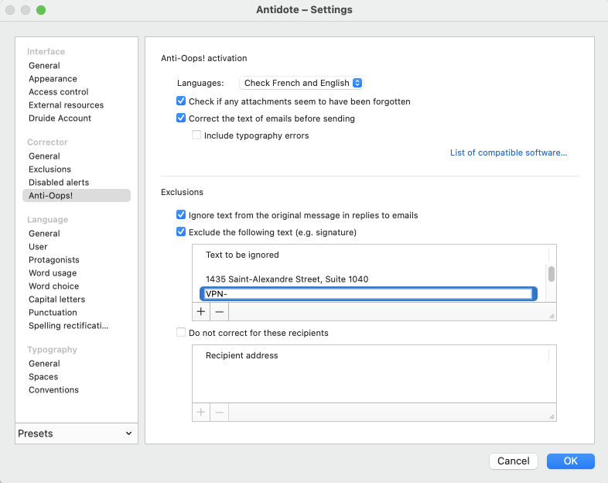
Task: Click the ignored text list scrollbar
Action: (552, 274)
